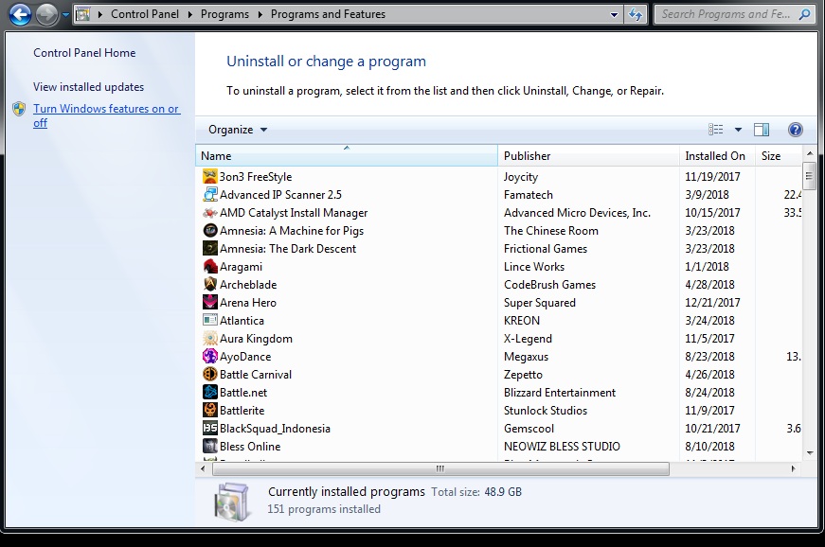825x547 pixels.
Task: Select Stunlock Studios publisher cell
Action: tap(545, 411)
